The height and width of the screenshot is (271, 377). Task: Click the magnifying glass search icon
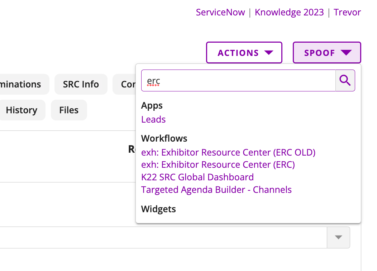point(345,81)
